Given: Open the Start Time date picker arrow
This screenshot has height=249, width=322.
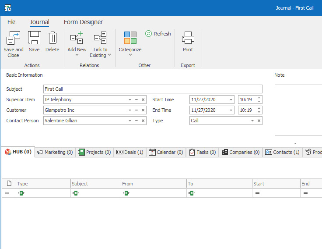Looking at the screenshot, I should 231,100.
